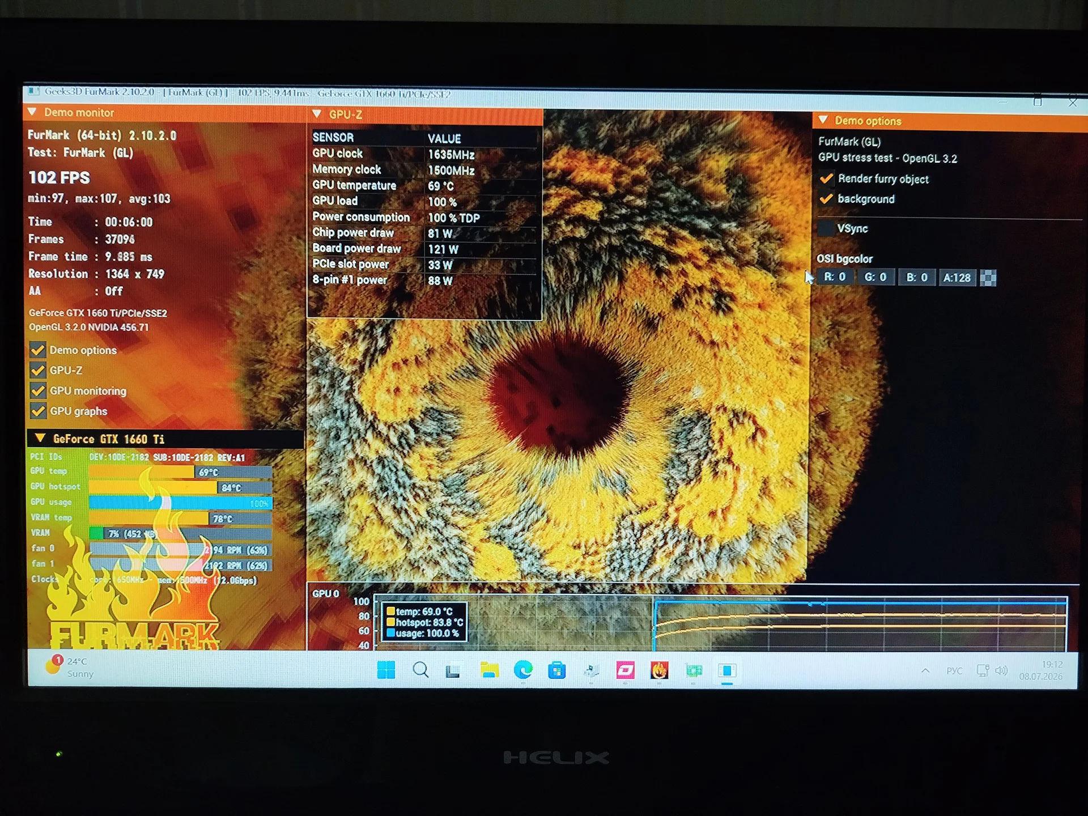Select the active blue taskbar app icon
The height and width of the screenshot is (816, 1088).
click(727, 671)
